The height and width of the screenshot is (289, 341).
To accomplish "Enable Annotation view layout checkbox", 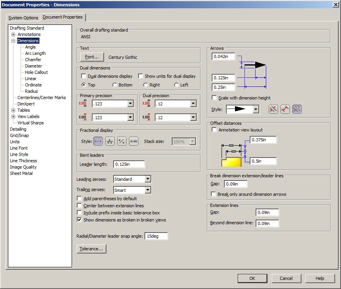I will pyautogui.click(x=214, y=130).
